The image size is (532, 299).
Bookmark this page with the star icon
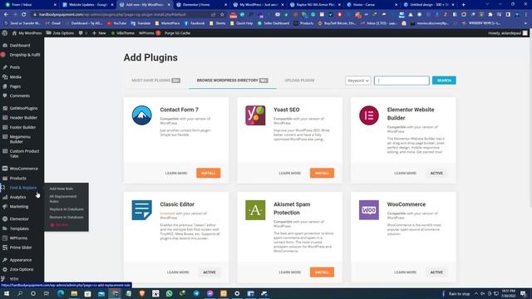point(222,15)
